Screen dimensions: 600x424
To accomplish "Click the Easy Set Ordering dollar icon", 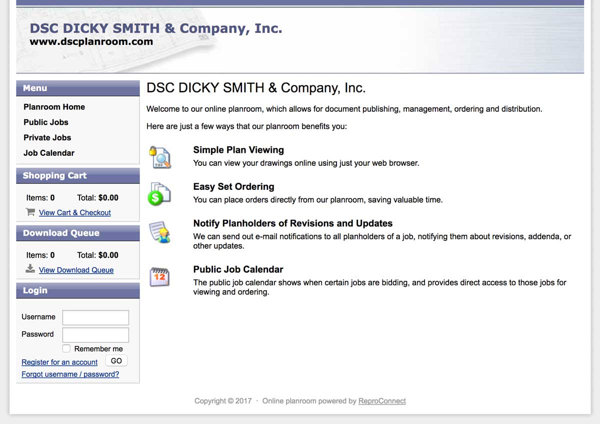I will (x=159, y=194).
